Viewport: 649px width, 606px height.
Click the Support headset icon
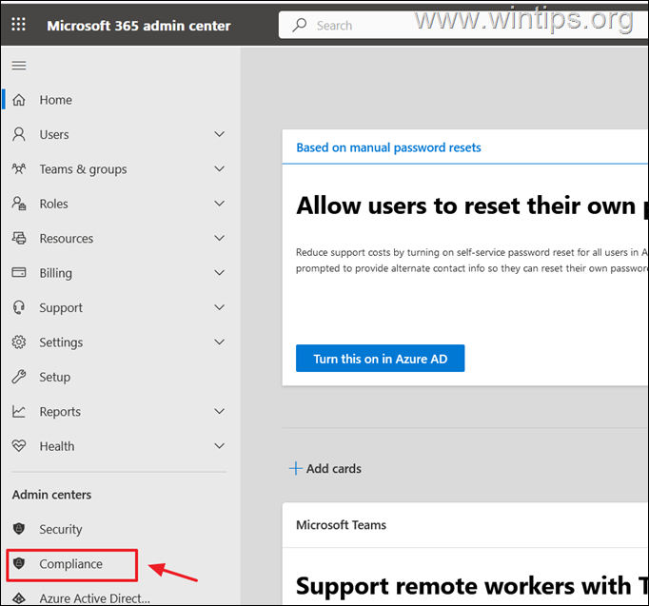(19, 307)
